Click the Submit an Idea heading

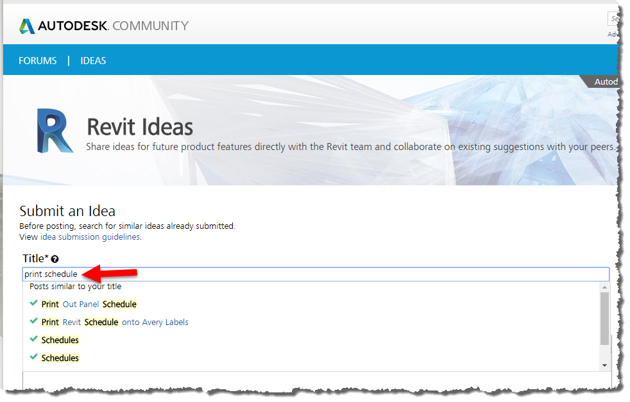pyautogui.click(x=67, y=211)
